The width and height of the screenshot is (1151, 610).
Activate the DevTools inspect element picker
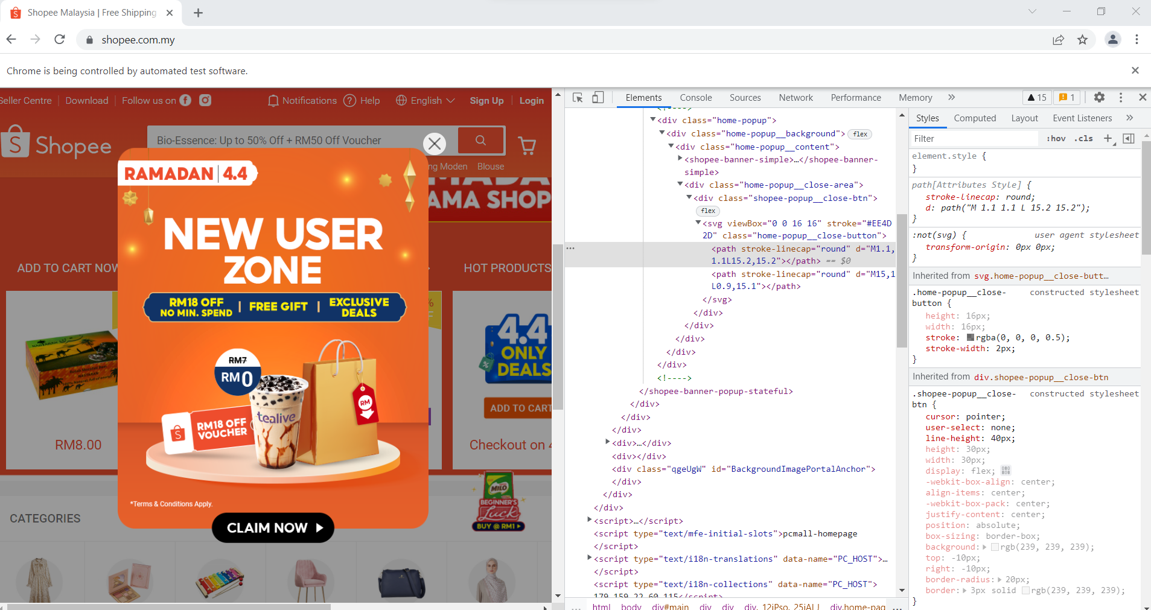(578, 98)
